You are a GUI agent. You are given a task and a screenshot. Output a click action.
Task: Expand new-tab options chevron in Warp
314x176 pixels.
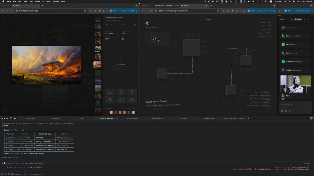(x=251, y=118)
